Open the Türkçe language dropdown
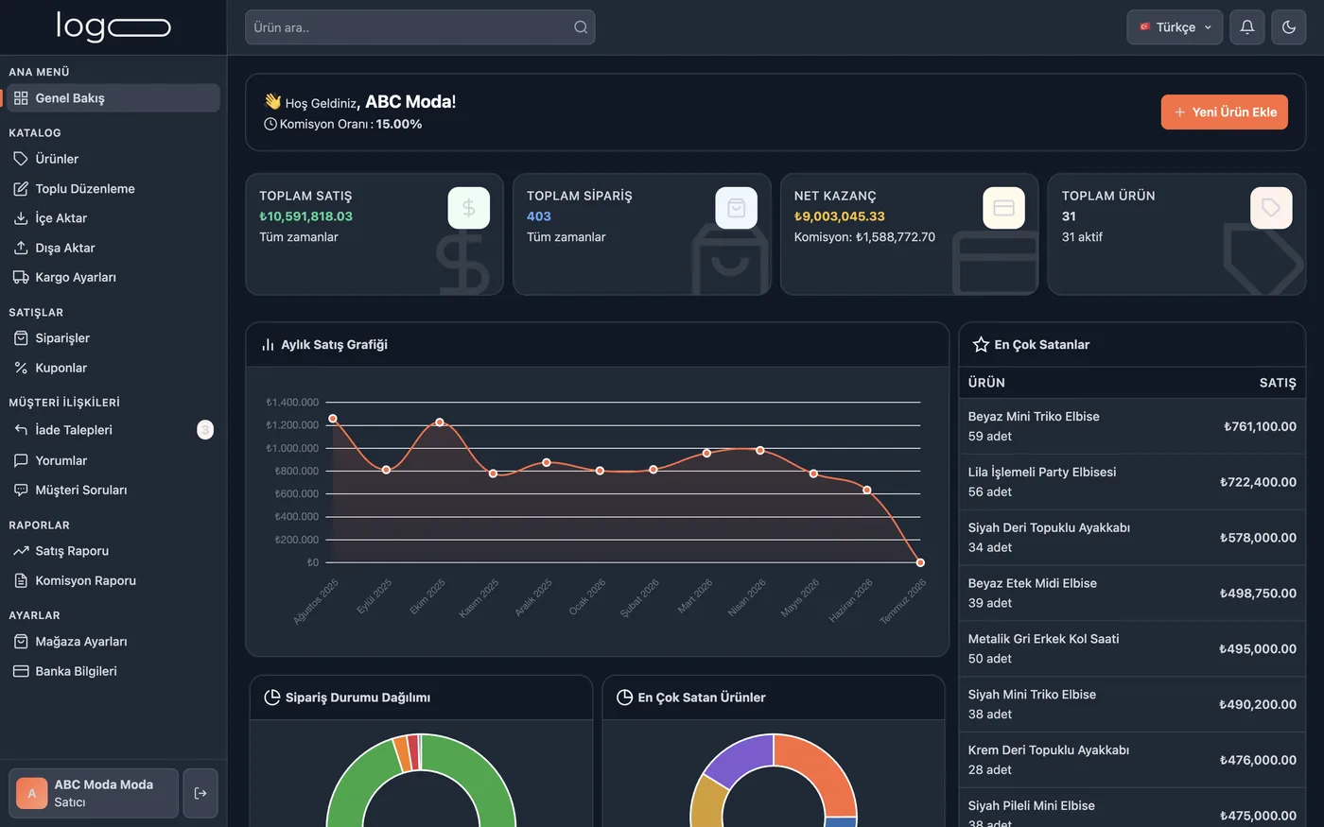Screen dimensions: 1324x827 click(1175, 27)
